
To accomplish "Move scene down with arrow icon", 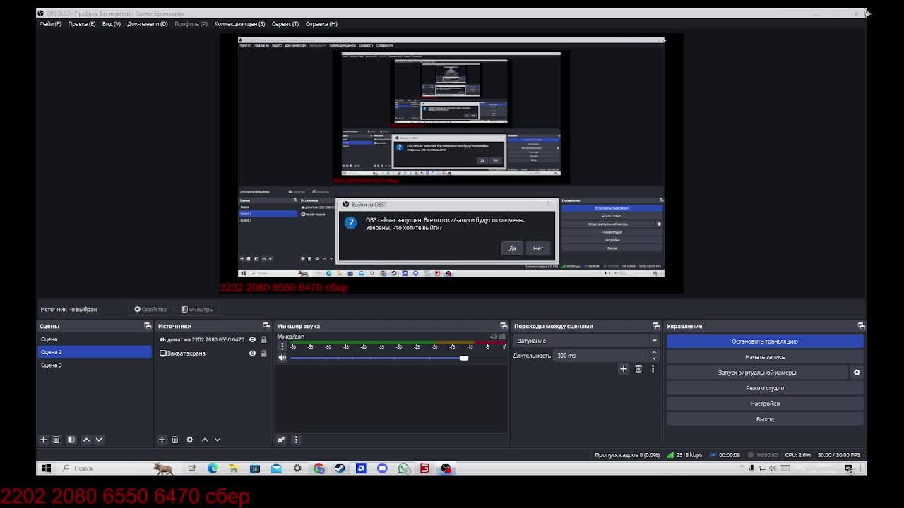I will click(x=99, y=440).
